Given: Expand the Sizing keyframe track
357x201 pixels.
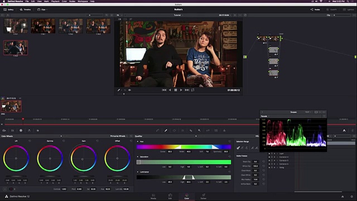Looking at the screenshot, I should click(x=278, y=167).
